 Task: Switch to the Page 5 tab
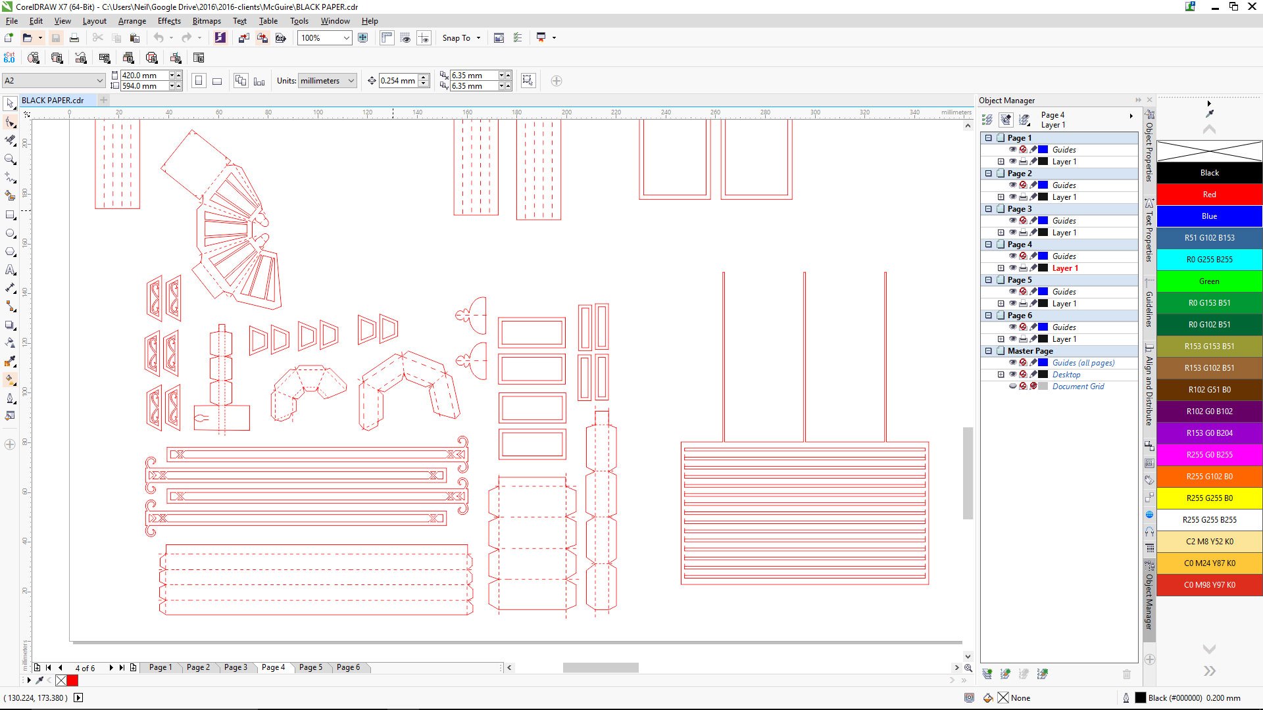310,667
